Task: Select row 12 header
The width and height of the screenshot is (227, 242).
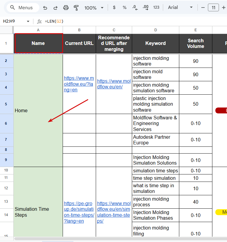Action: (6, 188)
